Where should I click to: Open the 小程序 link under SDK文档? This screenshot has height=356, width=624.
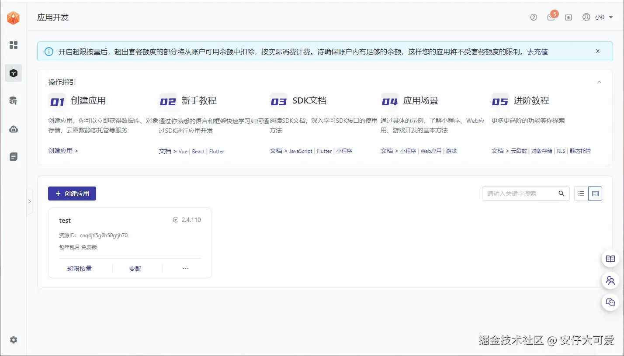344,151
